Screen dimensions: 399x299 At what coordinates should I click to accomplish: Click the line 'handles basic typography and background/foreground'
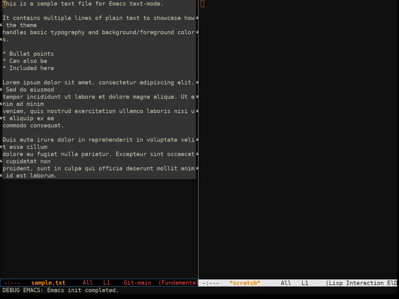[x=99, y=32]
